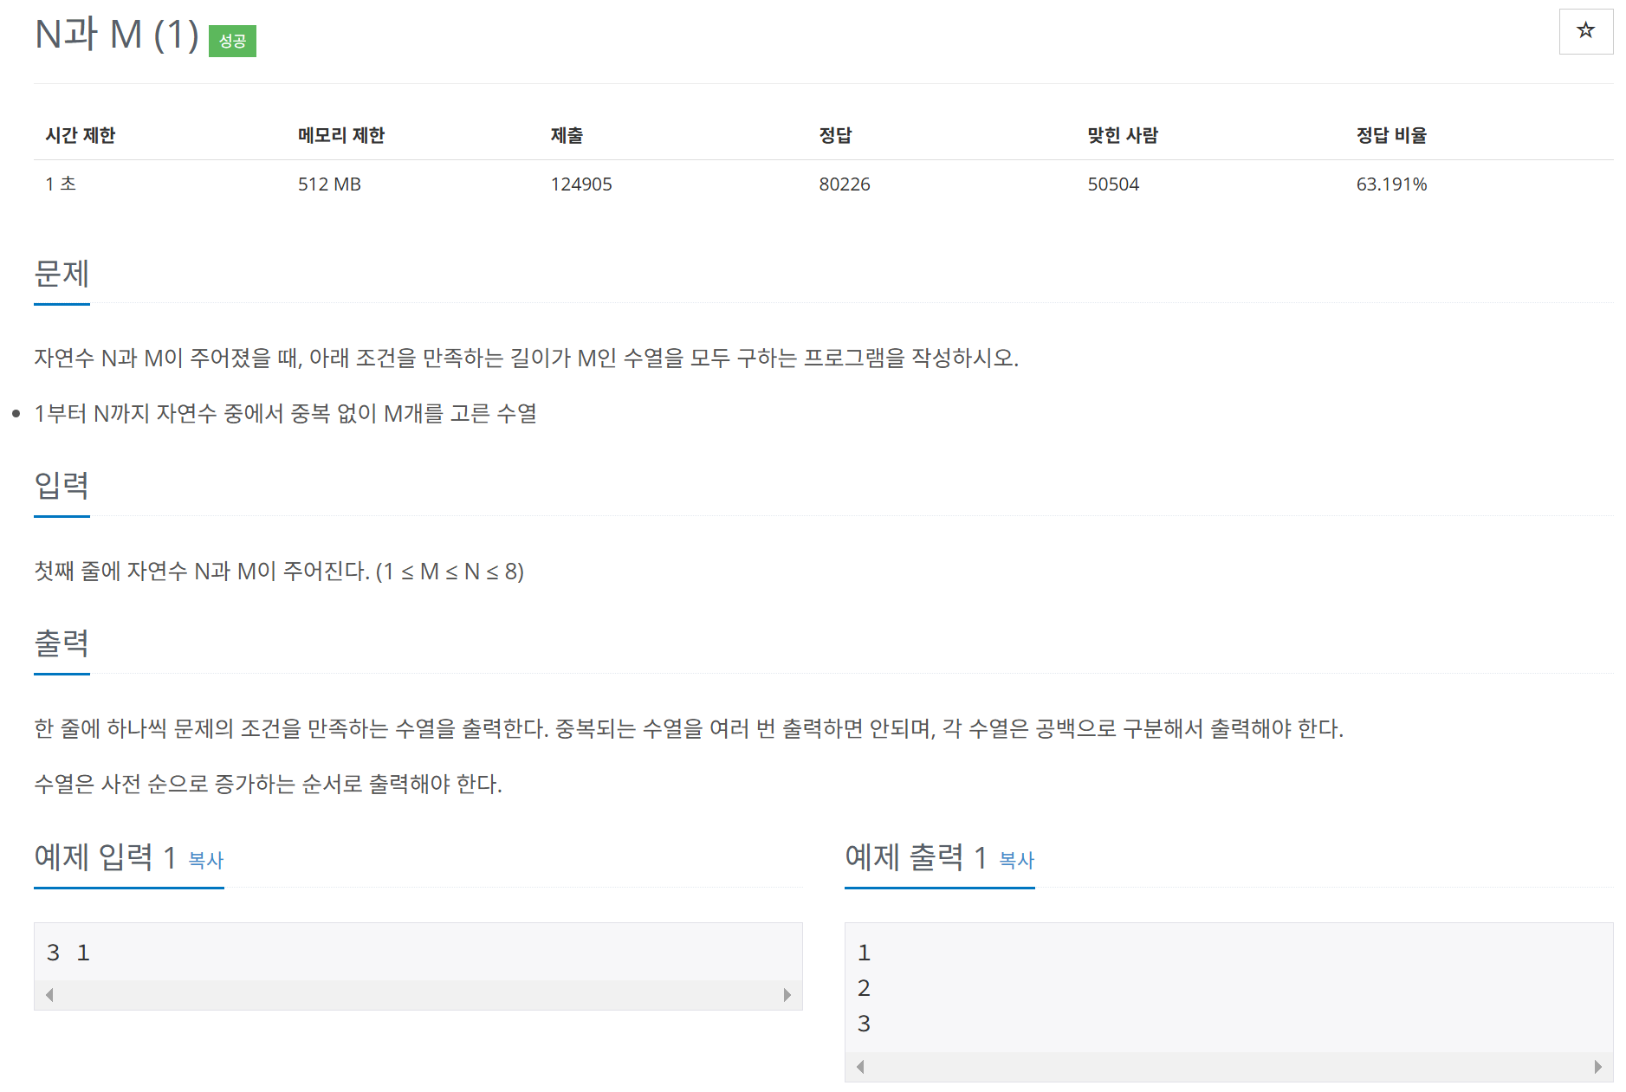This screenshot has width=1626, height=1092.
Task: Expand the 맞힌 사람 count 50504
Action: pos(1113,184)
